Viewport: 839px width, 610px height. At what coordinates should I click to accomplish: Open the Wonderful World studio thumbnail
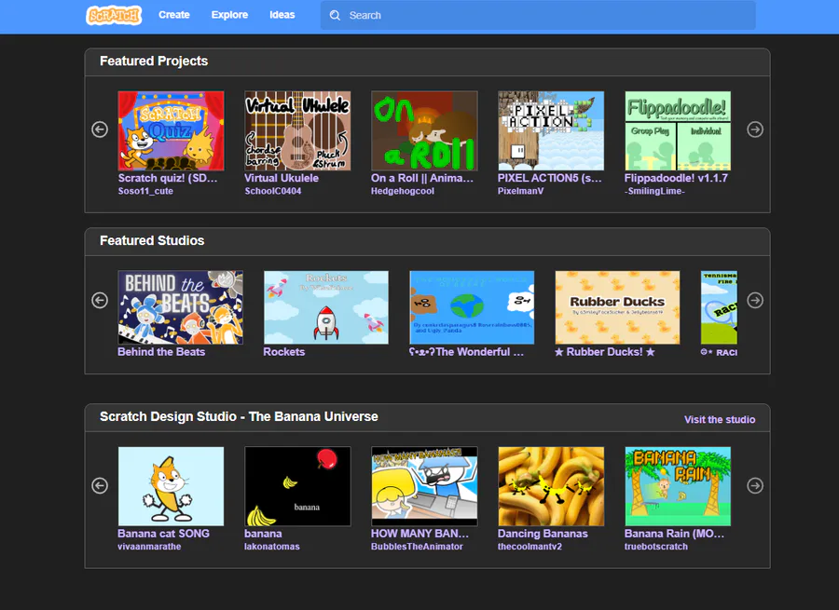pyautogui.click(x=472, y=307)
